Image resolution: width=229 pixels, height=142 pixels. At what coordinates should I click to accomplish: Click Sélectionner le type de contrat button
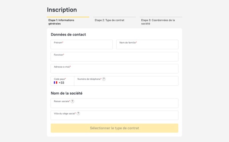[x=114, y=128]
